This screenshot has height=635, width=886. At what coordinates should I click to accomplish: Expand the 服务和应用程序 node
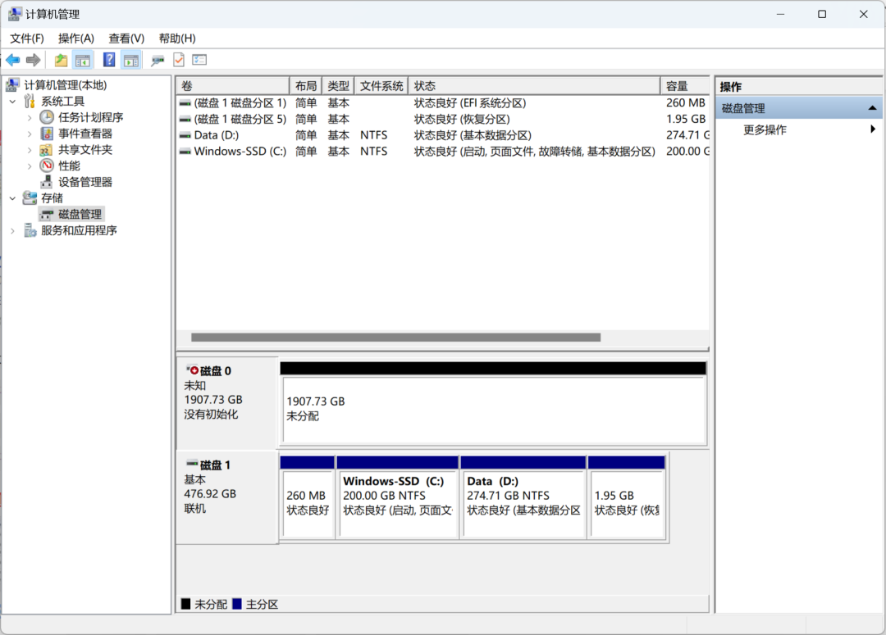tap(13, 230)
